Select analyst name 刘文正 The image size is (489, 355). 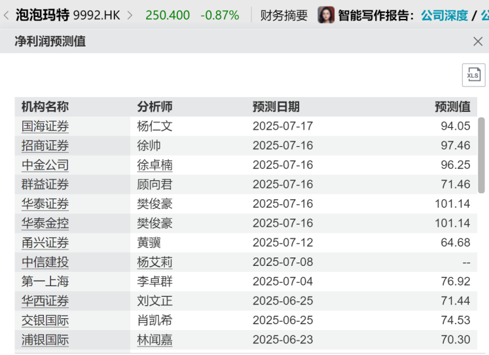pyautogui.click(x=154, y=301)
